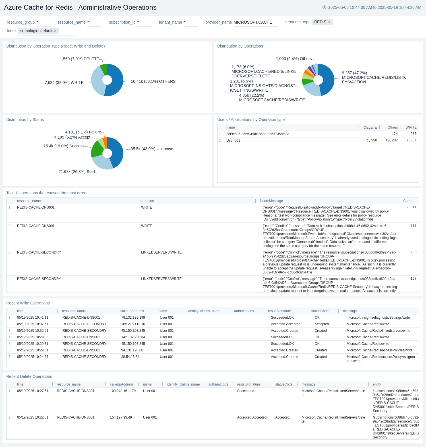Sort Recent Delete Operations by entity column

point(377,384)
